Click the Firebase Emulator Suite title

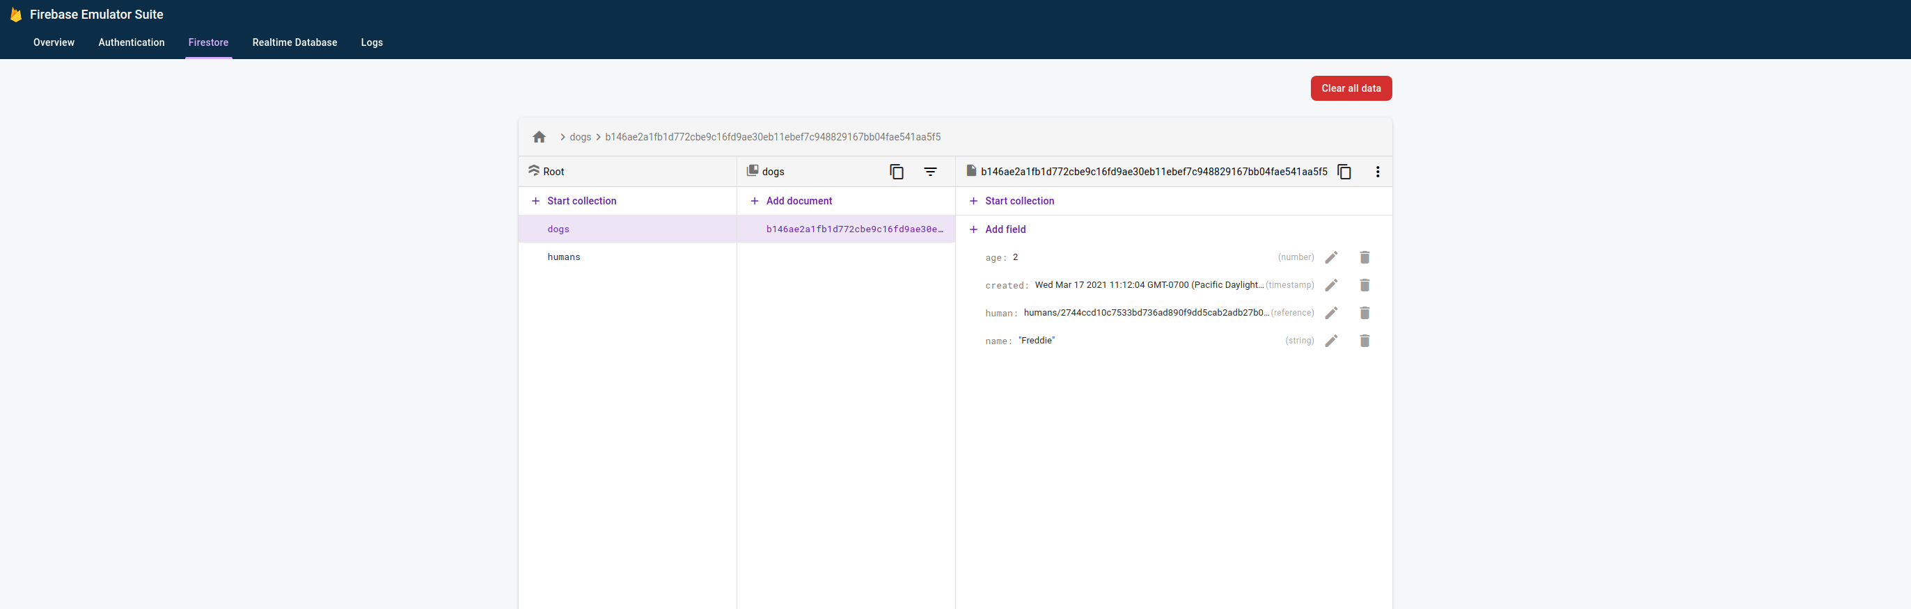(97, 14)
